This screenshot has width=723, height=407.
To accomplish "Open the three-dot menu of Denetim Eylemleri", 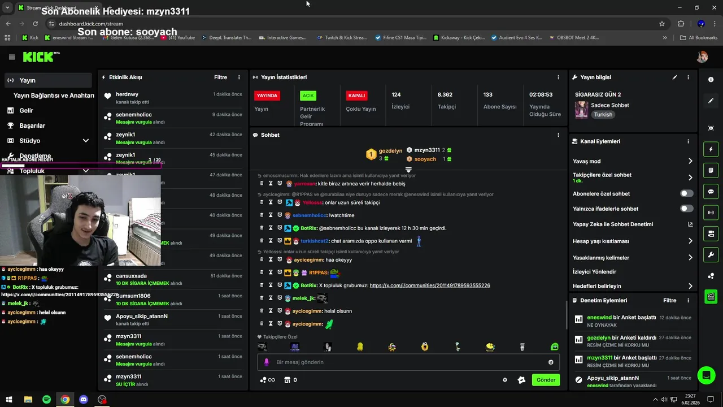I will (688, 301).
